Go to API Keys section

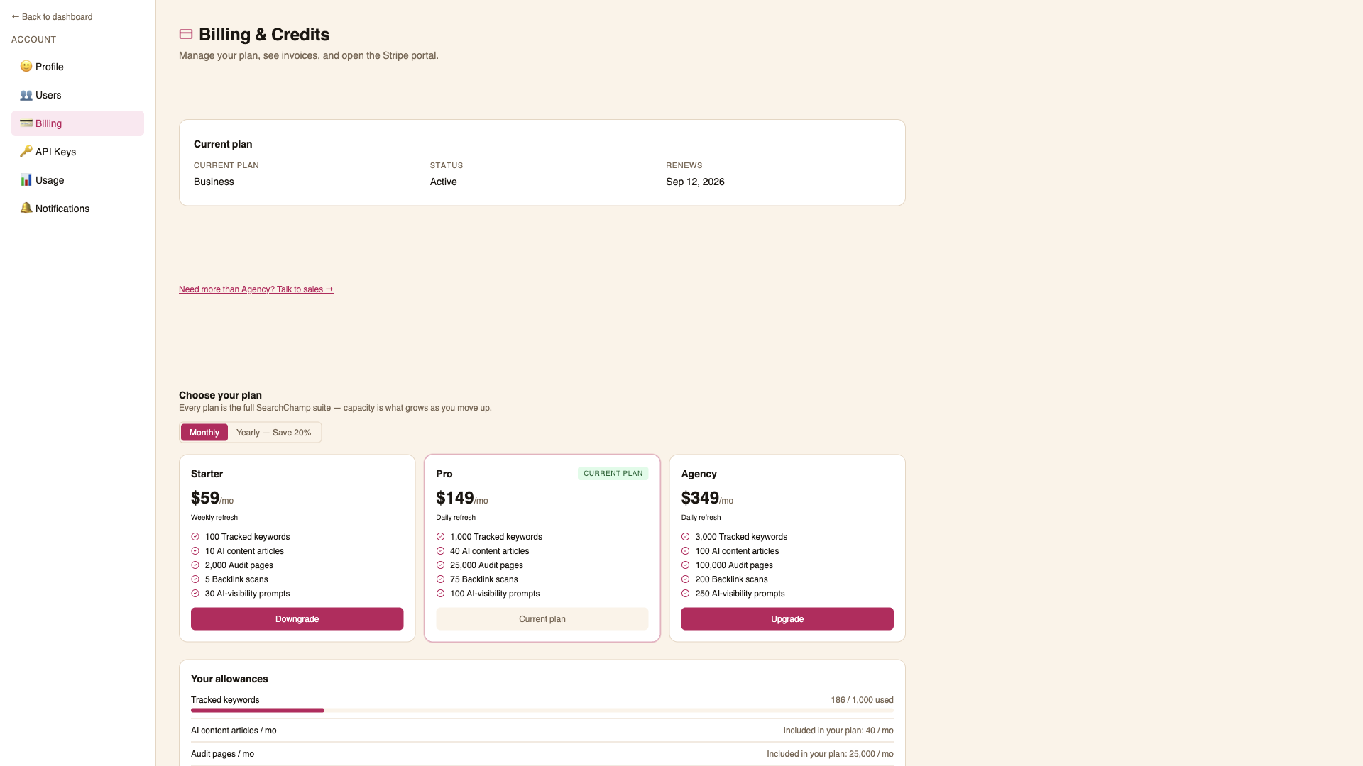(x=77, y=152)
